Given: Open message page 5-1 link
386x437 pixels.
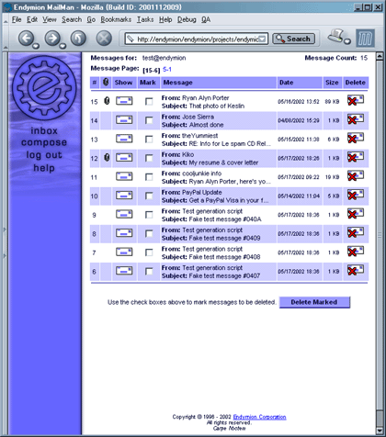Looking at the screenshot, I should 167,70.
